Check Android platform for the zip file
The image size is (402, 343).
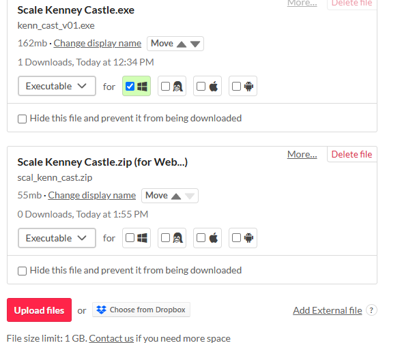(x=236, y=238)
